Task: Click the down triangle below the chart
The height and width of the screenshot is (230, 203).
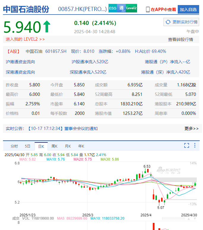Action: pos(195,219)
